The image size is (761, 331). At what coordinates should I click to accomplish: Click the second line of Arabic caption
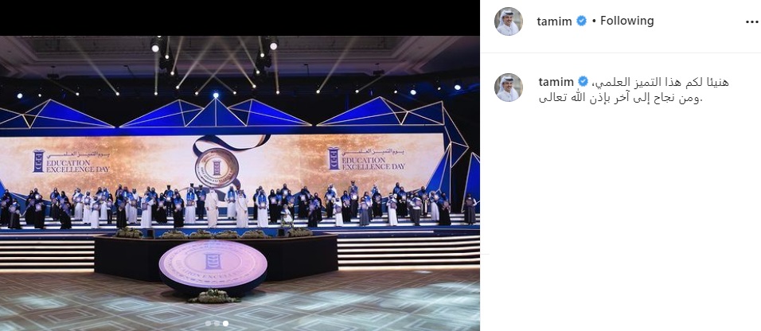click(621, 98)
